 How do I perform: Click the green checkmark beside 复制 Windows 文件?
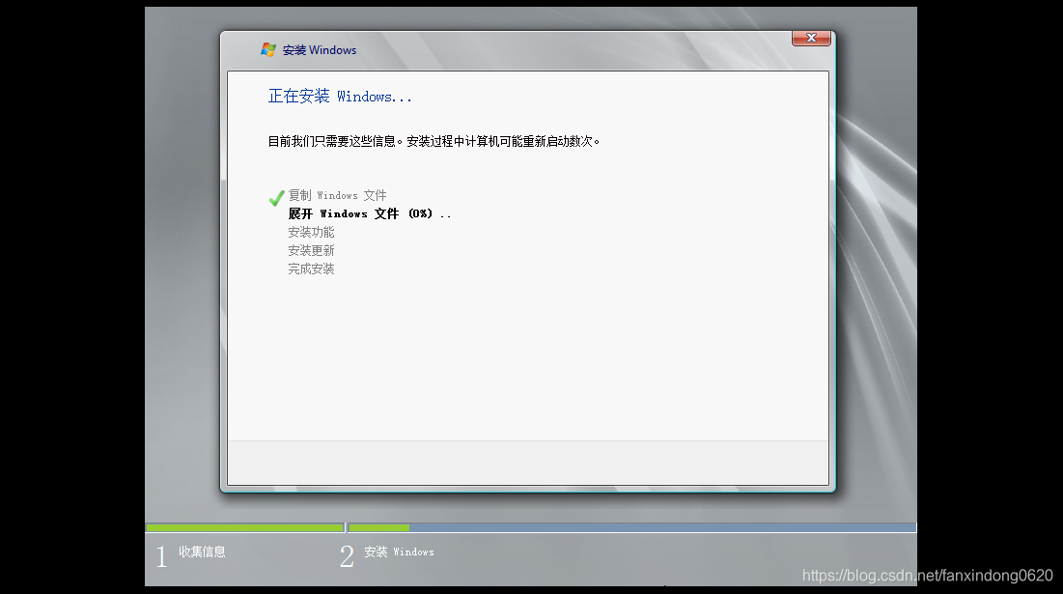[x=276, y=197]
